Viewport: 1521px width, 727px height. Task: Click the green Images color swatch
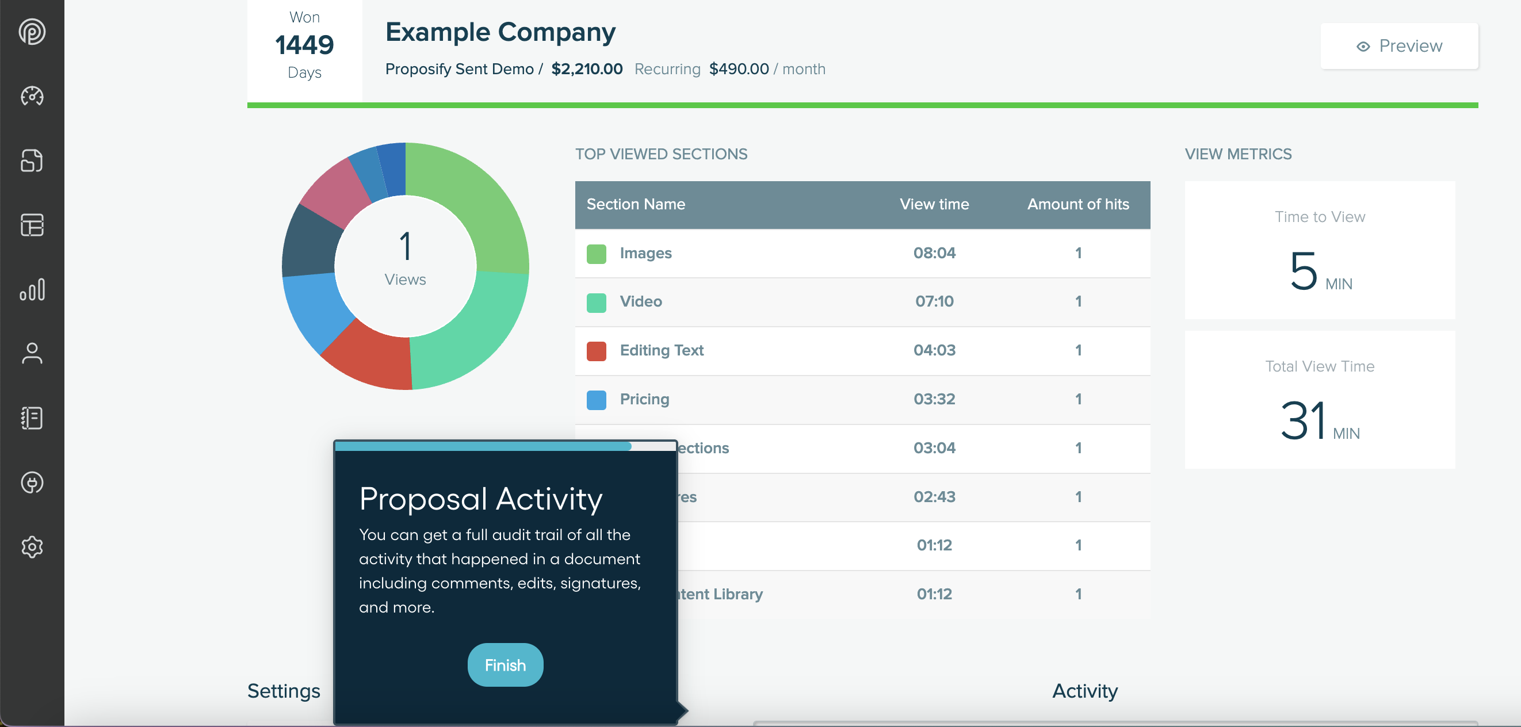pos(598,253)
